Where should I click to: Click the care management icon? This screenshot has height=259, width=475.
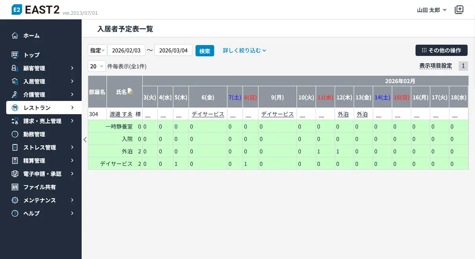coord(15,95)
